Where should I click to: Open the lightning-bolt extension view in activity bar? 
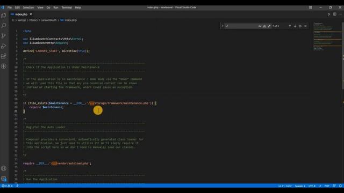4,66
